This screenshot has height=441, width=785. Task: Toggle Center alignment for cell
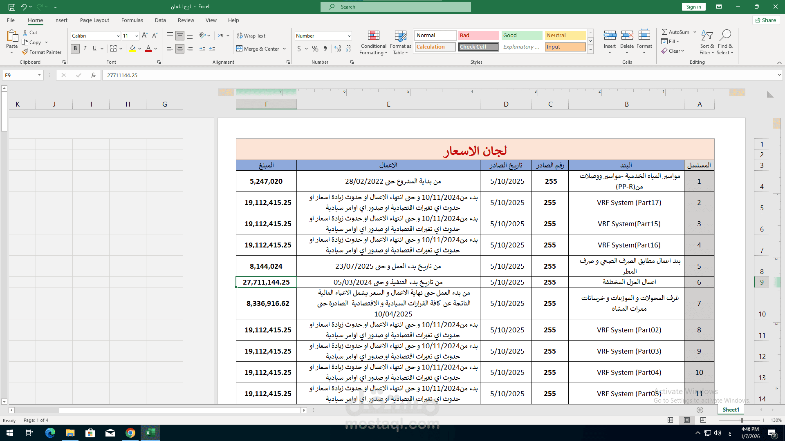click(180, 49)
